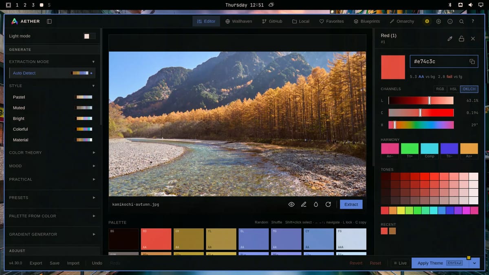Expand the Gradient Generator section
This screenshot has width=489, height=275.
click(52, 234)
